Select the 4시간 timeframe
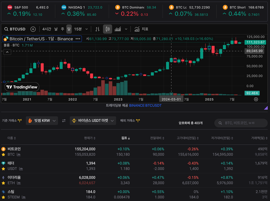Image resolution: width=270 pixels, height=201 pixels. click(46, 29)
